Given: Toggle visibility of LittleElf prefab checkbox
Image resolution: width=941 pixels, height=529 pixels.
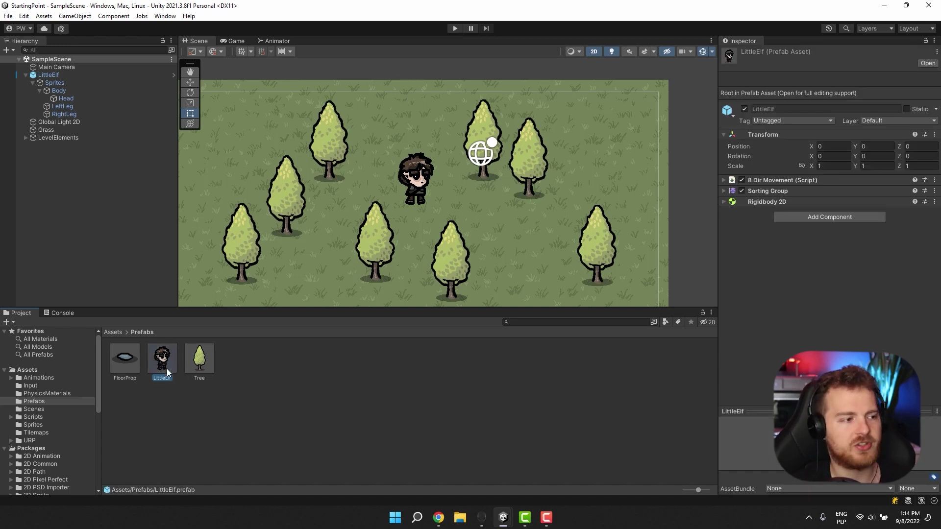Looking at the screenshot, I should [x=744, y=109].
